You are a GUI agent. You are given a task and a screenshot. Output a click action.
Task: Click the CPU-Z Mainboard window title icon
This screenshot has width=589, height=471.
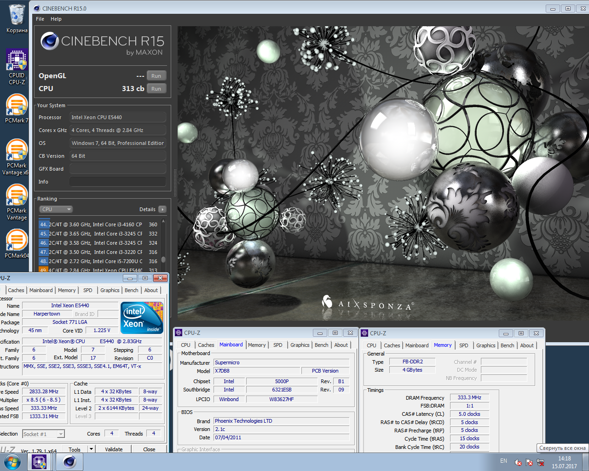179,333
